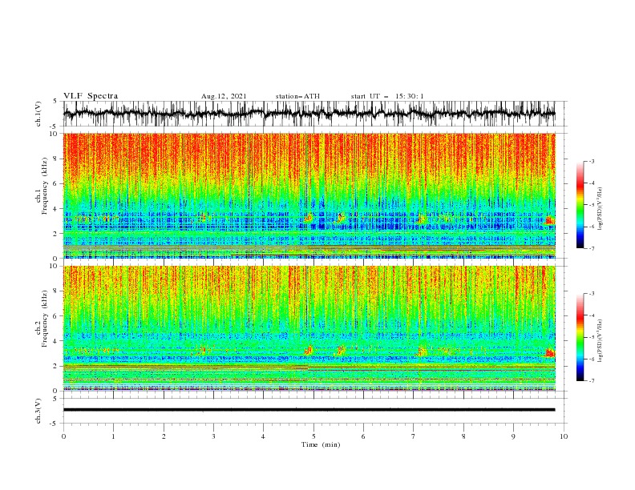Click the ch.2 red burst near minute 9.7

(549, 353)
